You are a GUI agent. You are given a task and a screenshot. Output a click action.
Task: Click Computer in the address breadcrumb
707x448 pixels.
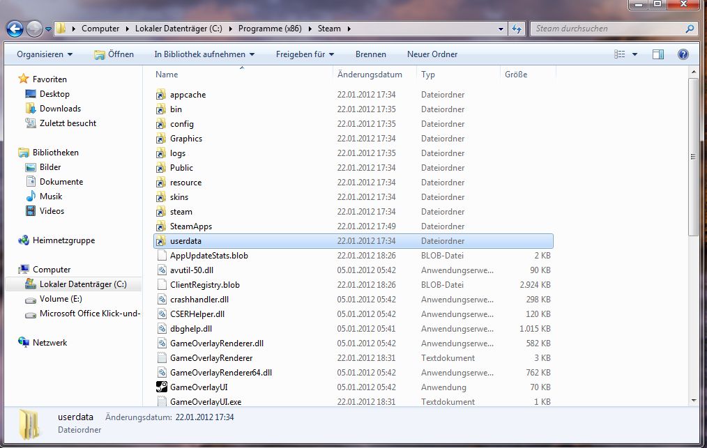100,29
